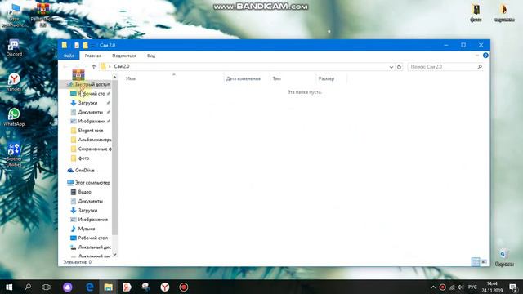Select Быстрый доступ in navigation pane
This screenshot has height=294, width=523.
(x=89, y=84)
